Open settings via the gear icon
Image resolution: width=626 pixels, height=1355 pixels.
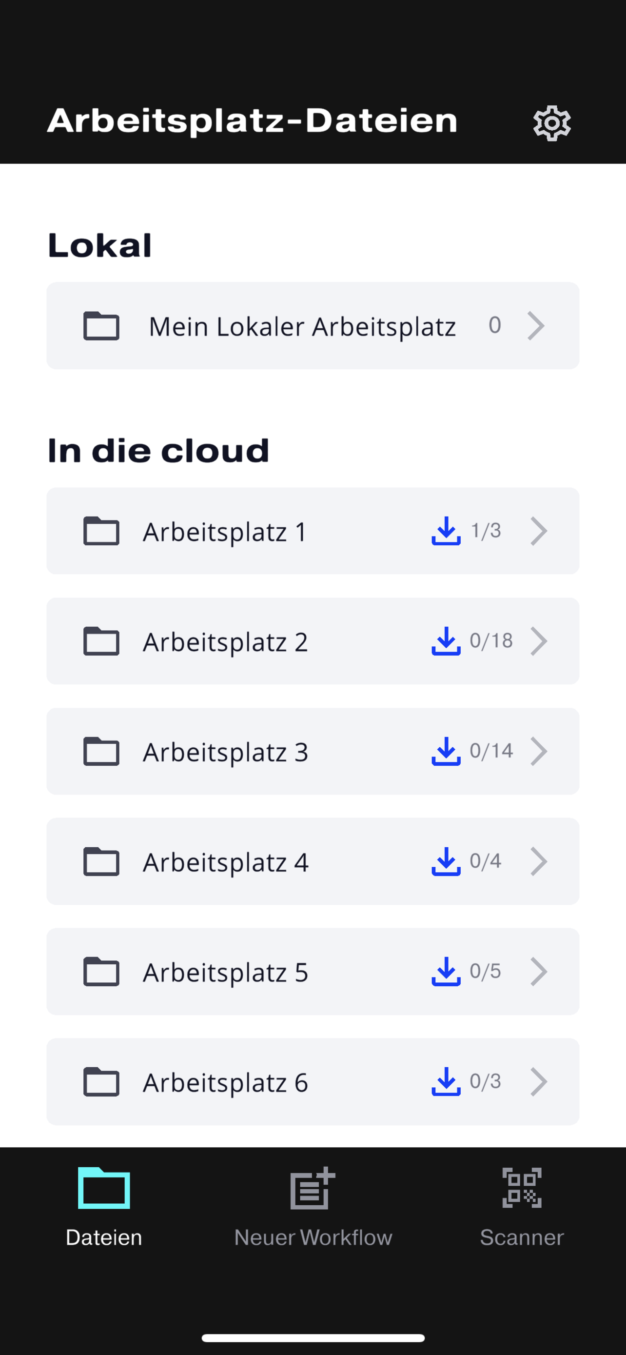pos(552,123)
